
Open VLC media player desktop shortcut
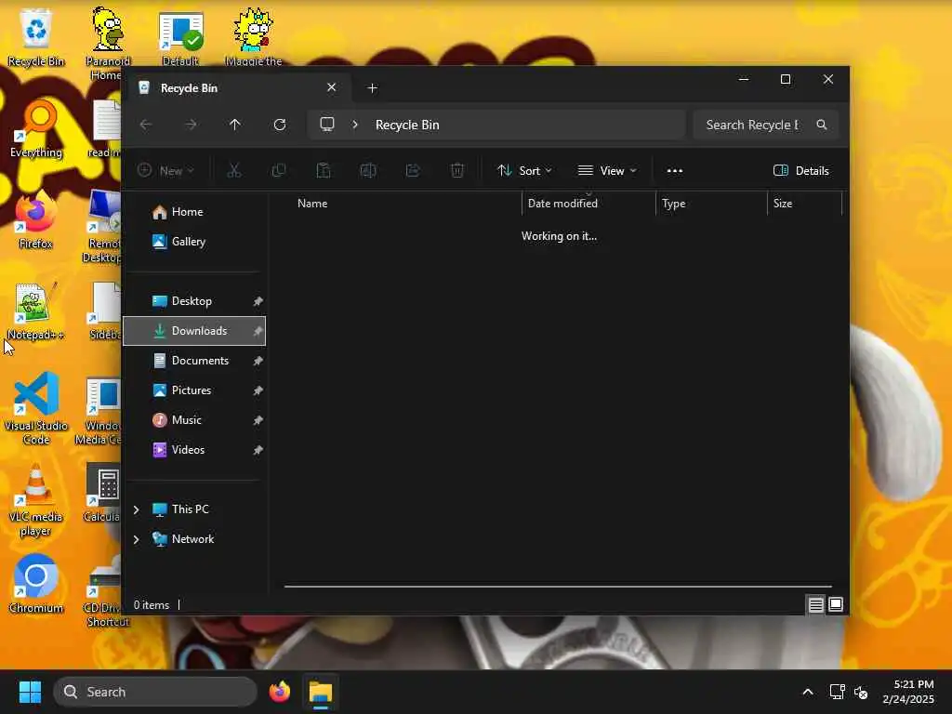point(36,500)
